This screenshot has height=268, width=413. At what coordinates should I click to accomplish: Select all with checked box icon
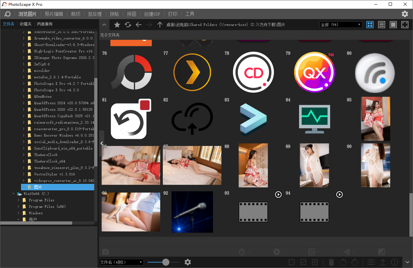tap(303, 262)
